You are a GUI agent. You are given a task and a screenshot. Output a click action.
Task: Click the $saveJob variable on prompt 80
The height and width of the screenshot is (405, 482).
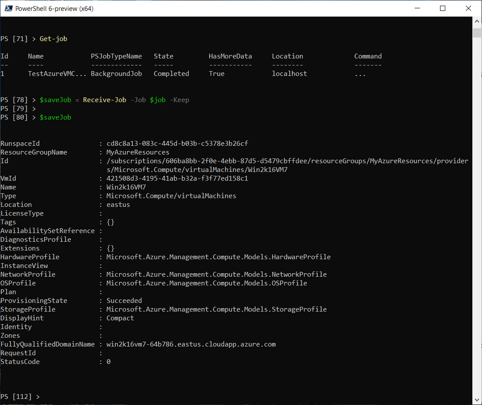(x=55, y=117)
